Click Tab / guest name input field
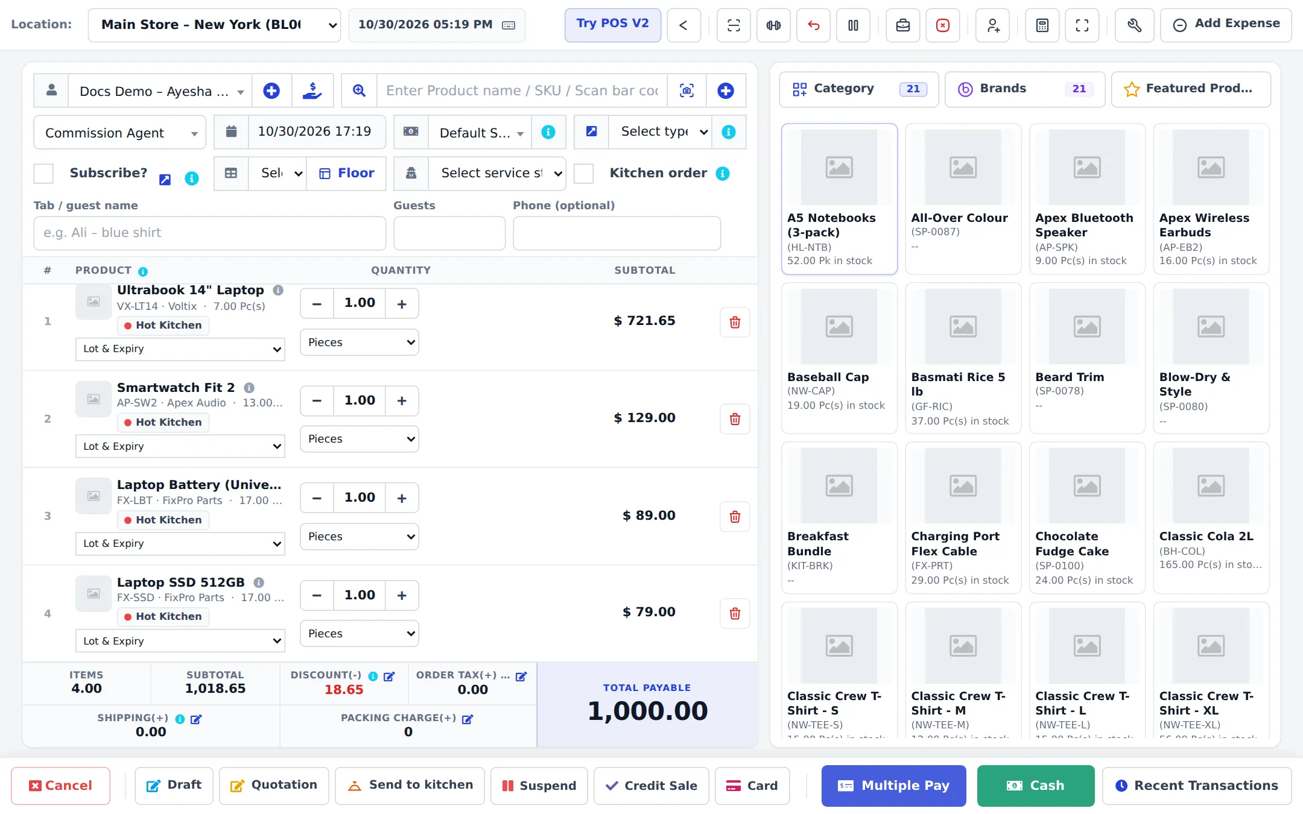Image resolution: width=1303 pixels, height=814 pixels. coord(209,233)
